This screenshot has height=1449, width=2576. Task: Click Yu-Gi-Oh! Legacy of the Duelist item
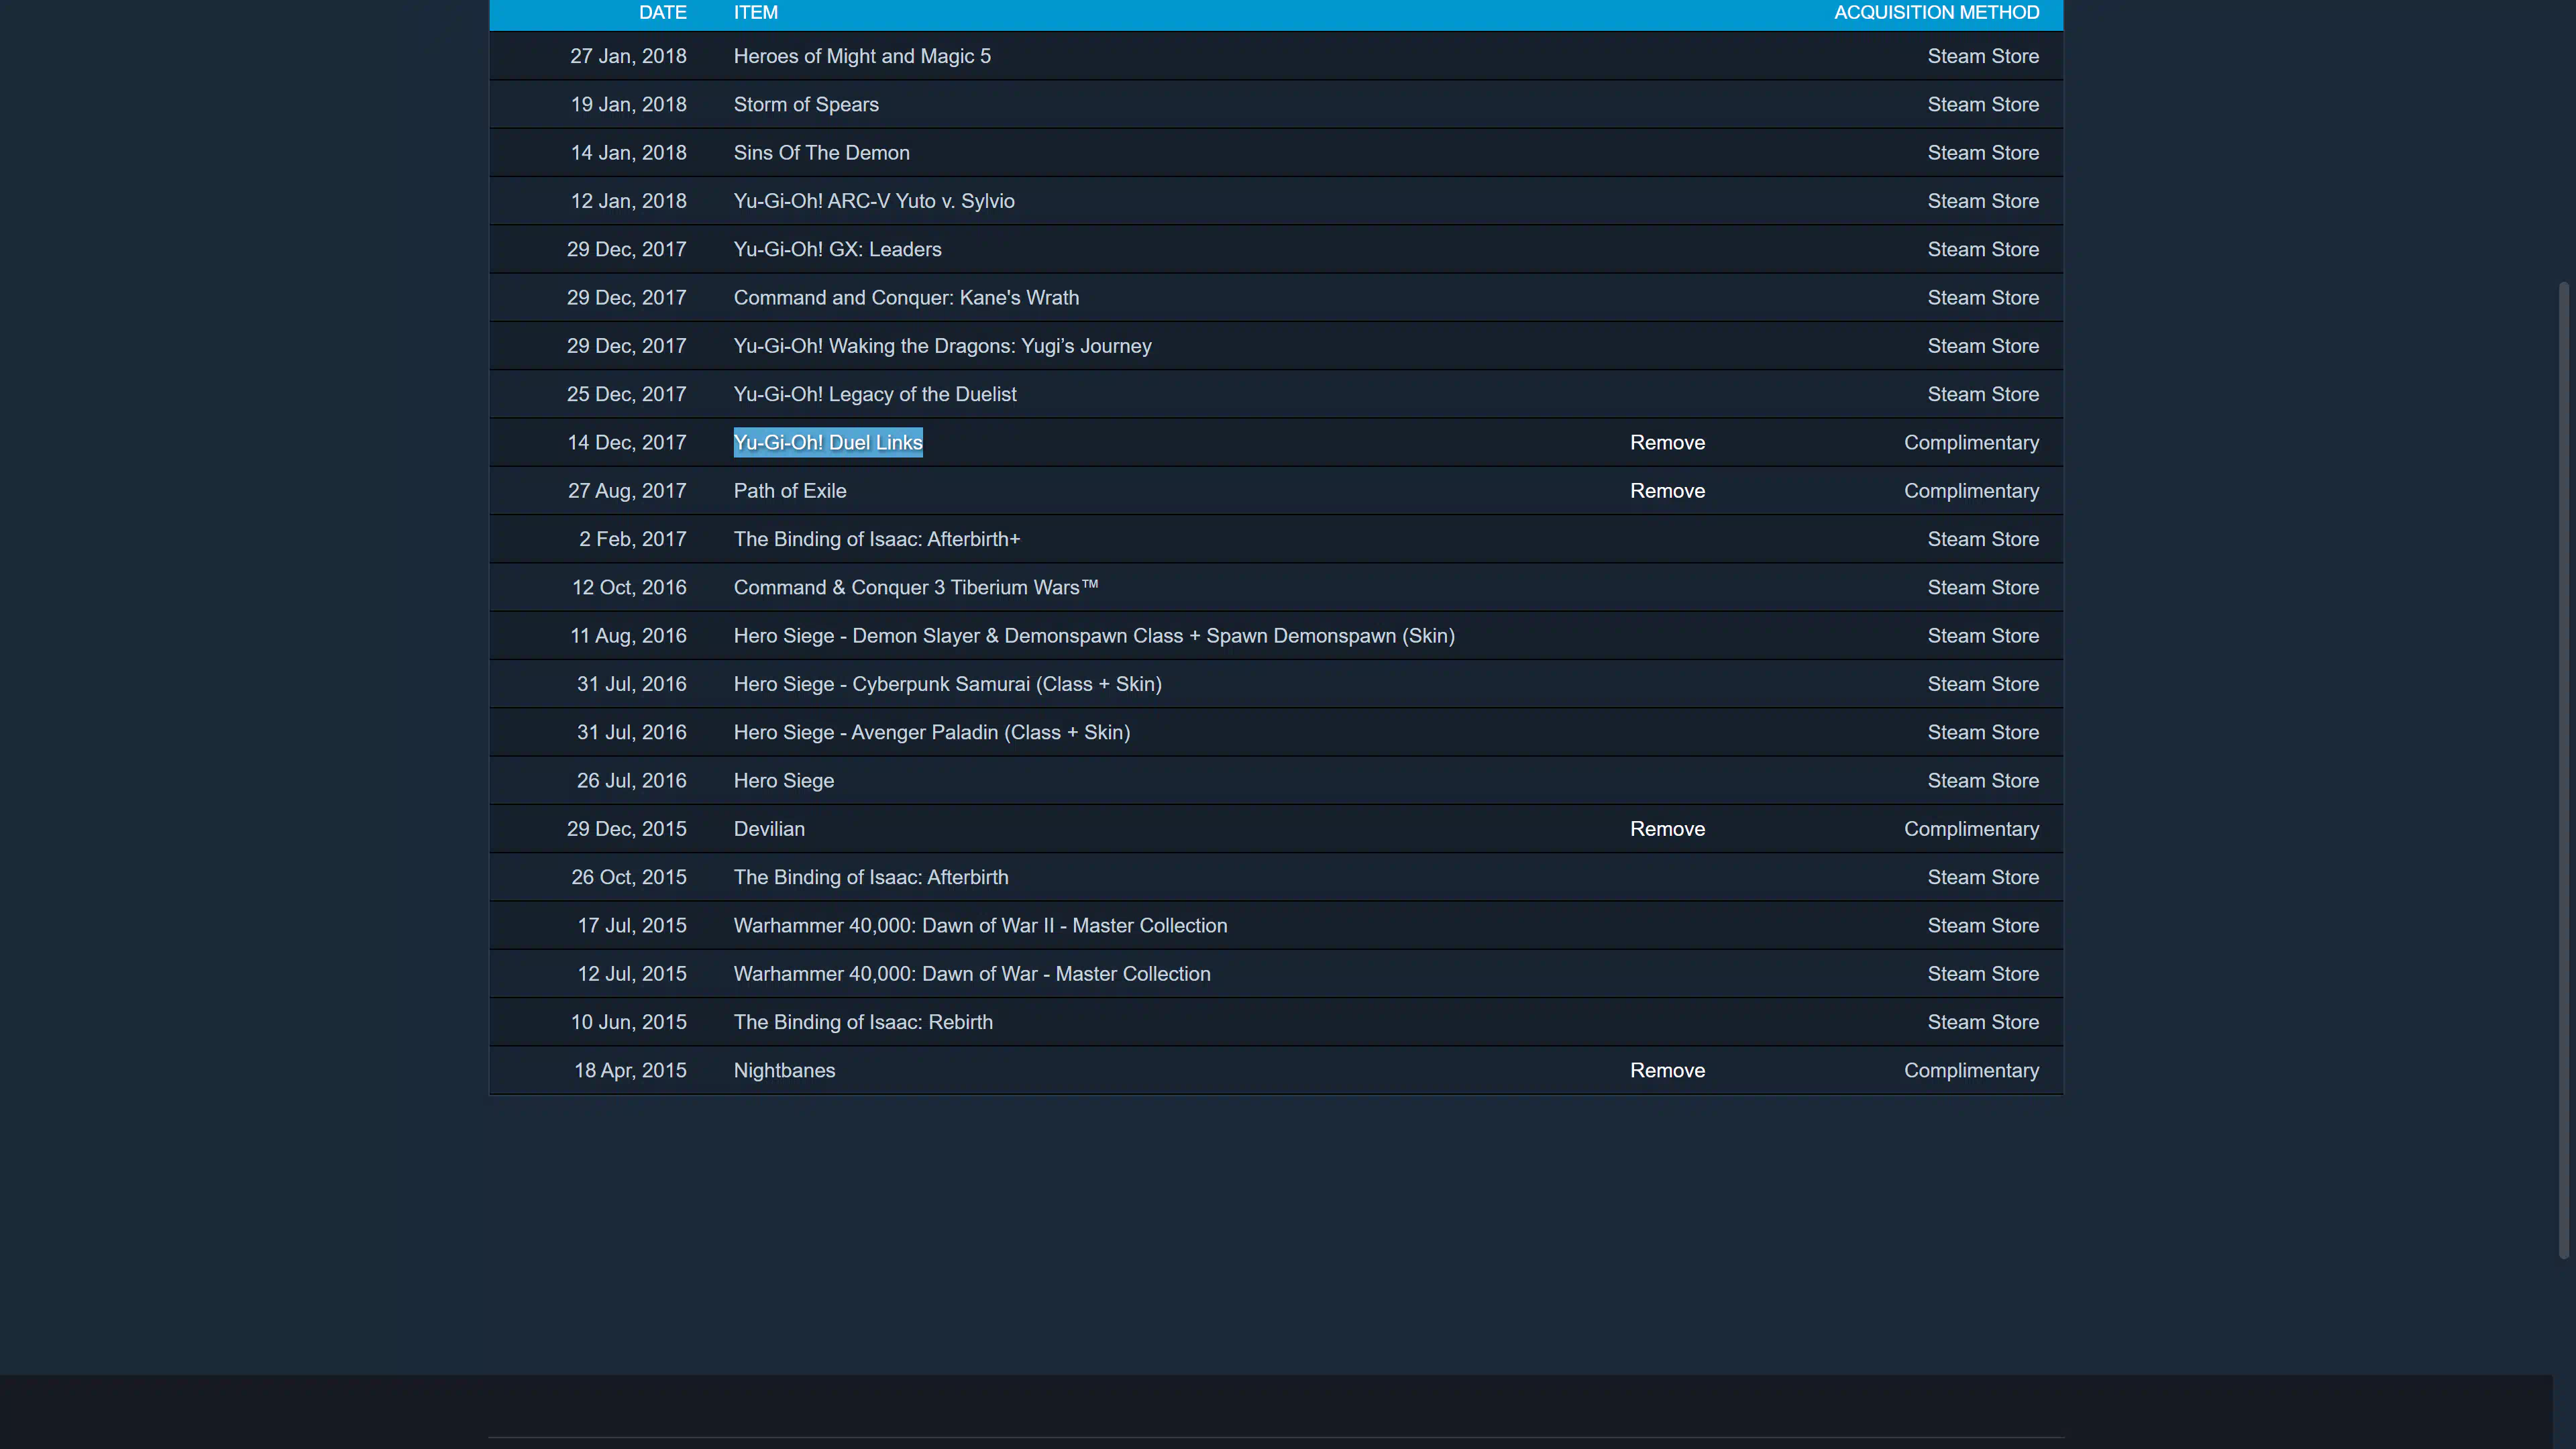tap(875, 394)
